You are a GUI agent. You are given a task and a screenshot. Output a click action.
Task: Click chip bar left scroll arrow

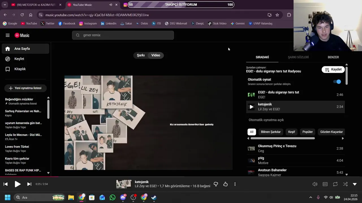(x=248, y=138)
